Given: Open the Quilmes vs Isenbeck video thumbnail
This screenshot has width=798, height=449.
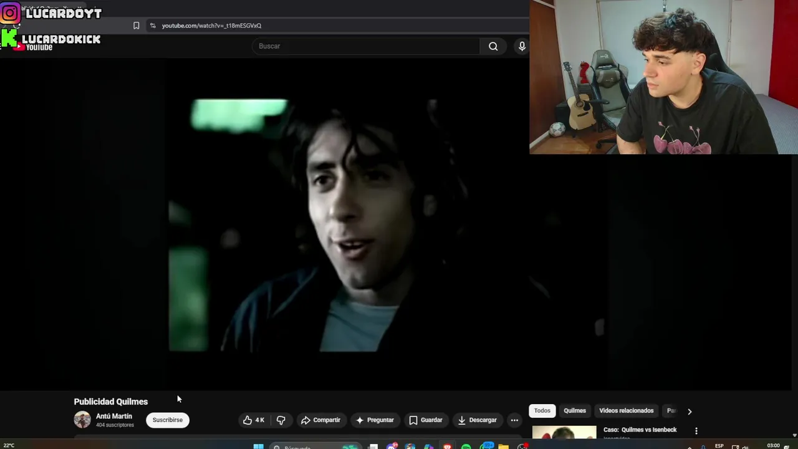Looking at the screenshot, I should [564, 432].
